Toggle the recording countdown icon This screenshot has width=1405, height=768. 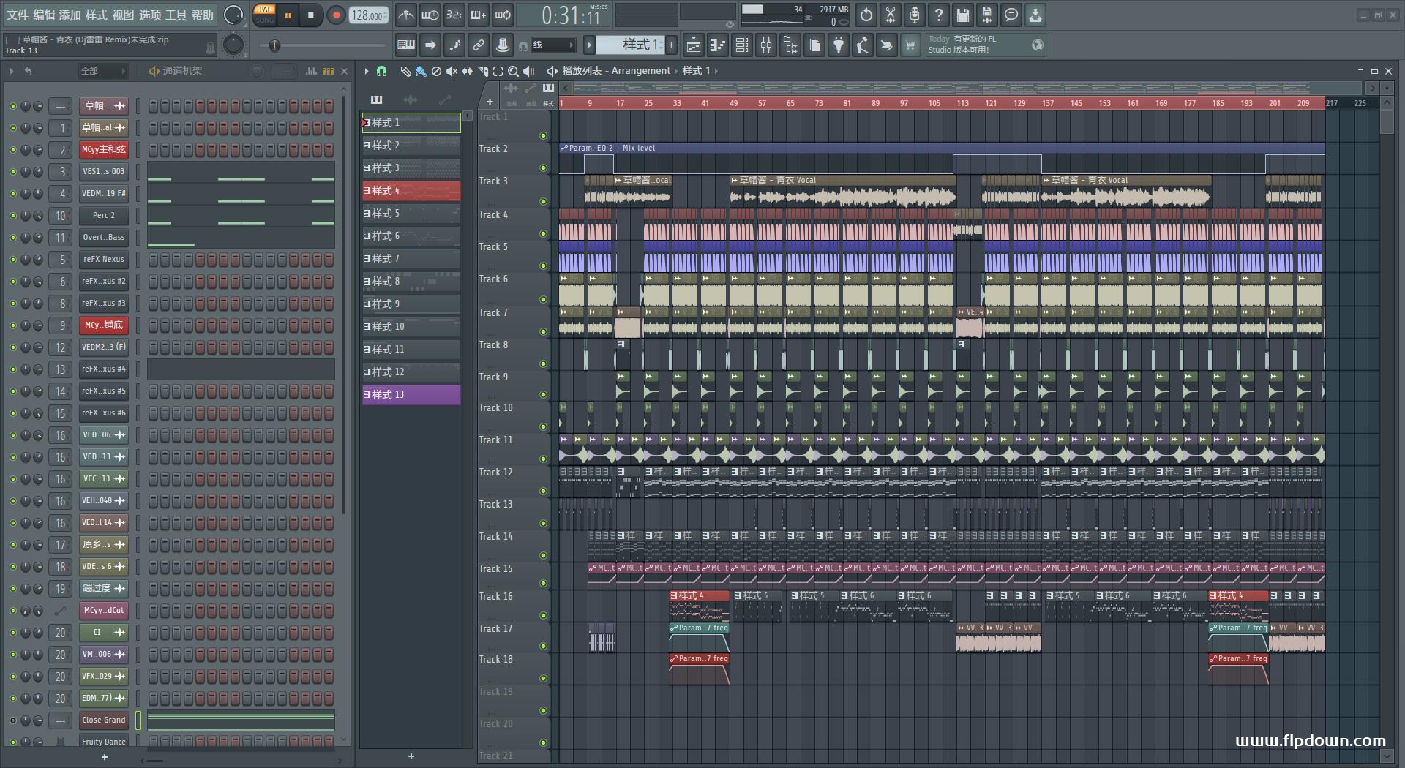pos(454,15)
